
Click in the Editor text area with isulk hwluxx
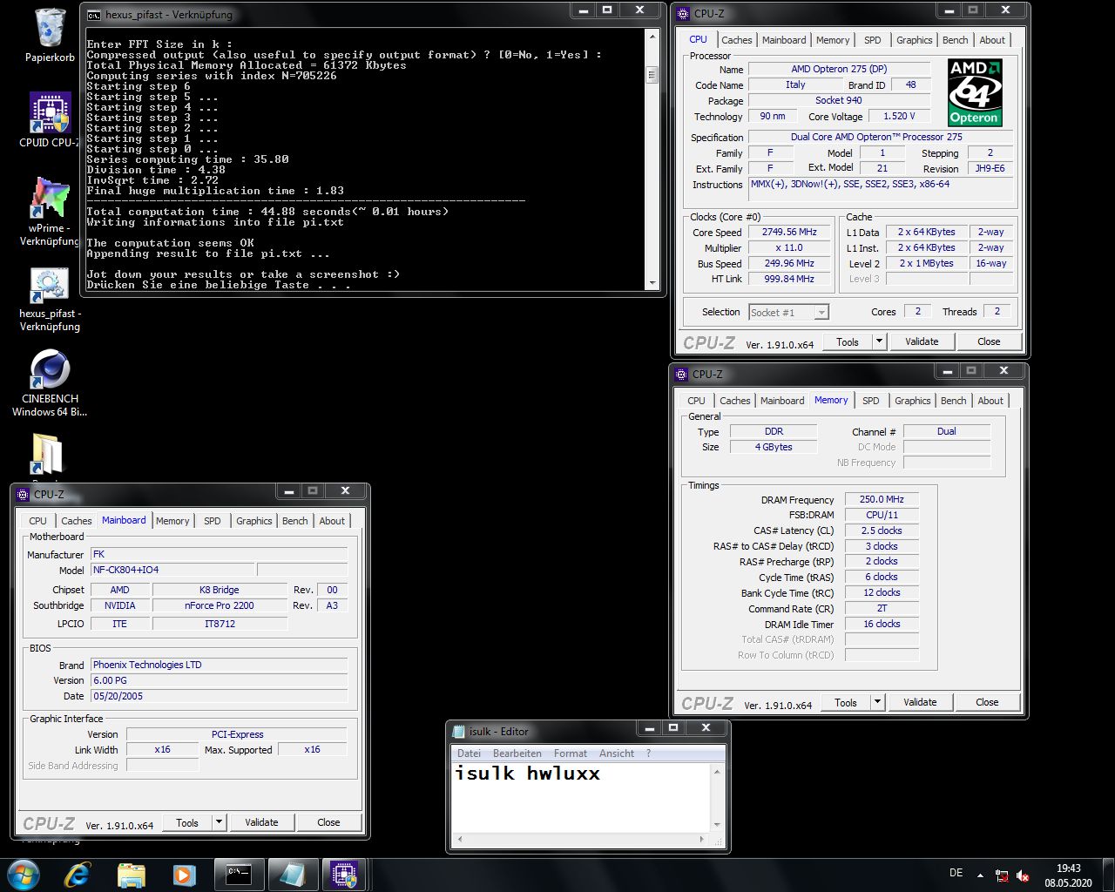tap(581, 797)
